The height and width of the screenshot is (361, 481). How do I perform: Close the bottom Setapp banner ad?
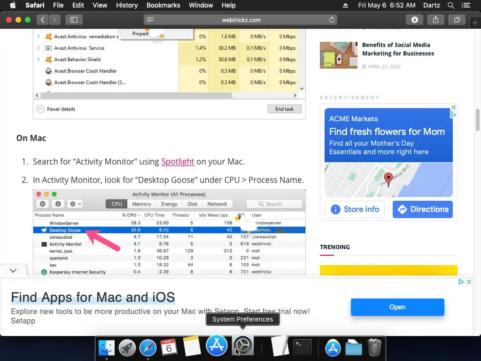tap(469, 282)
